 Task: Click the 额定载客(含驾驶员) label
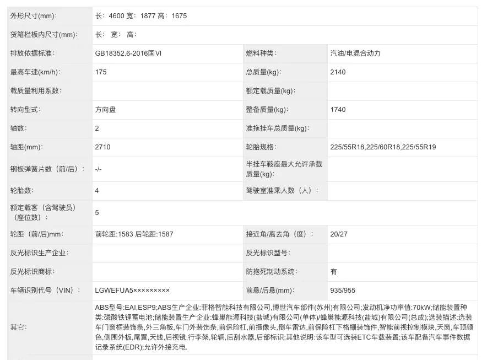point(44,212)
